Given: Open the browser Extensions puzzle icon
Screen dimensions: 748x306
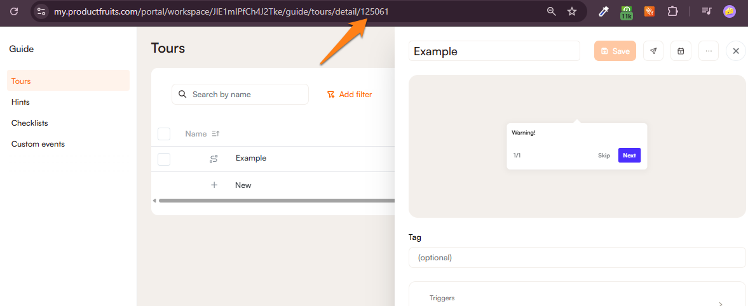Looking at the screenshot, I should tap(672, 11).
